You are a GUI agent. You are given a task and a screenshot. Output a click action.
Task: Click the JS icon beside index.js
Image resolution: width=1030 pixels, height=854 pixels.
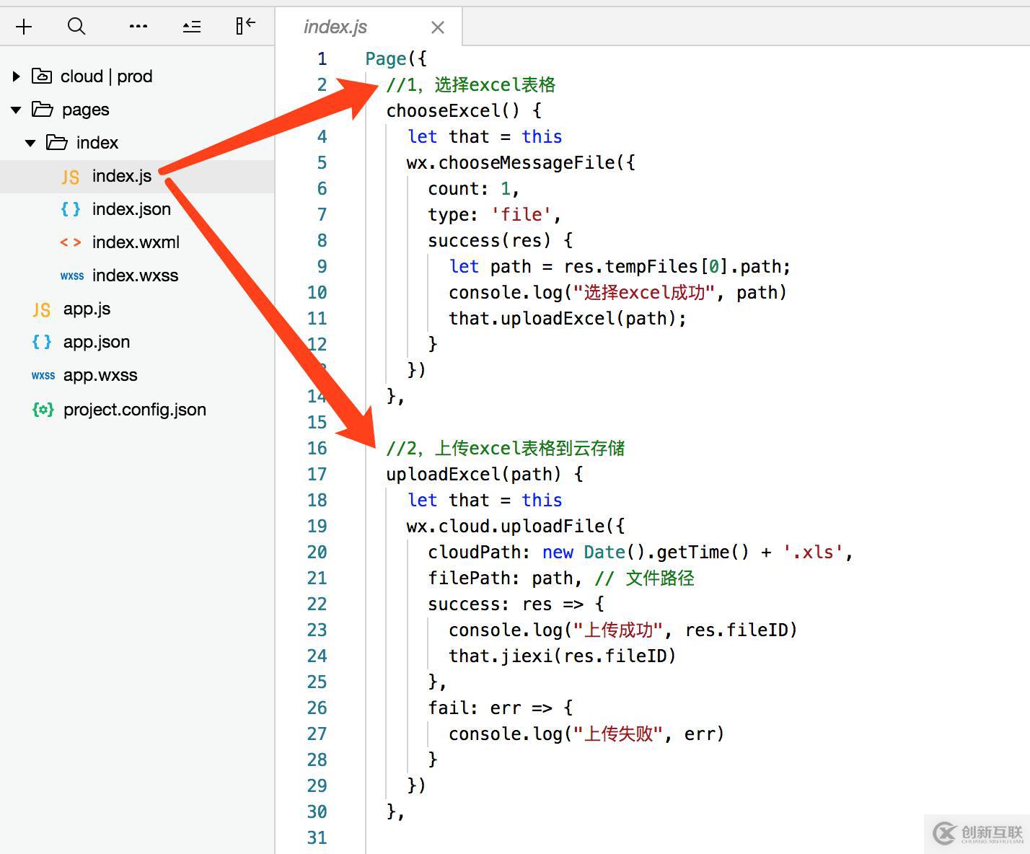click(x=70, y=177)
